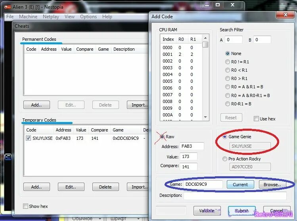Select CPU RAM row 0005

[x=182, y=81]
